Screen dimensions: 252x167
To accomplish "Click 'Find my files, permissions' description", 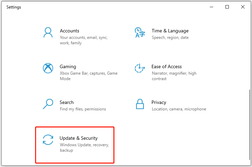I will click(x=83, y=109).
